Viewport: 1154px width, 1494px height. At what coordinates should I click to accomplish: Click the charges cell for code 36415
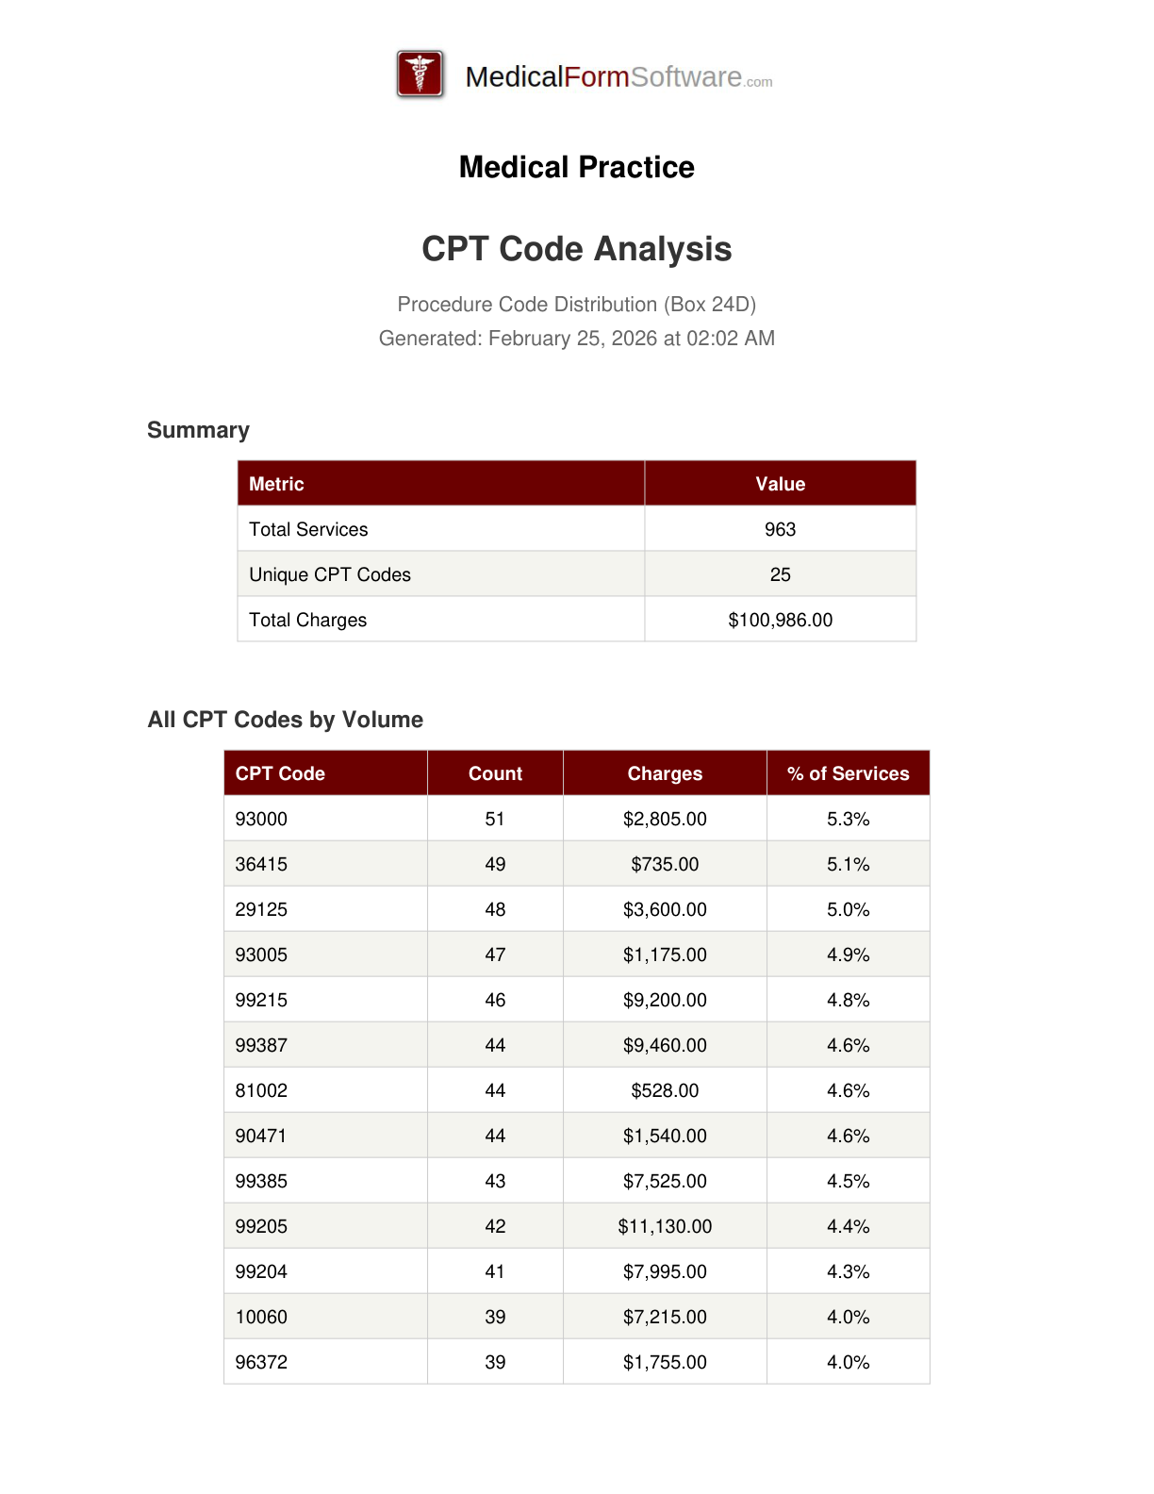(x=665, y=864)
